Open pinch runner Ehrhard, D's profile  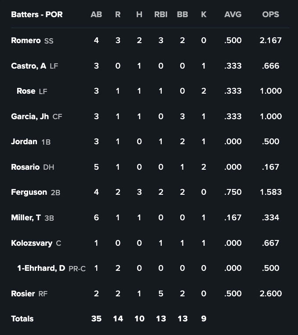[41, 268]
